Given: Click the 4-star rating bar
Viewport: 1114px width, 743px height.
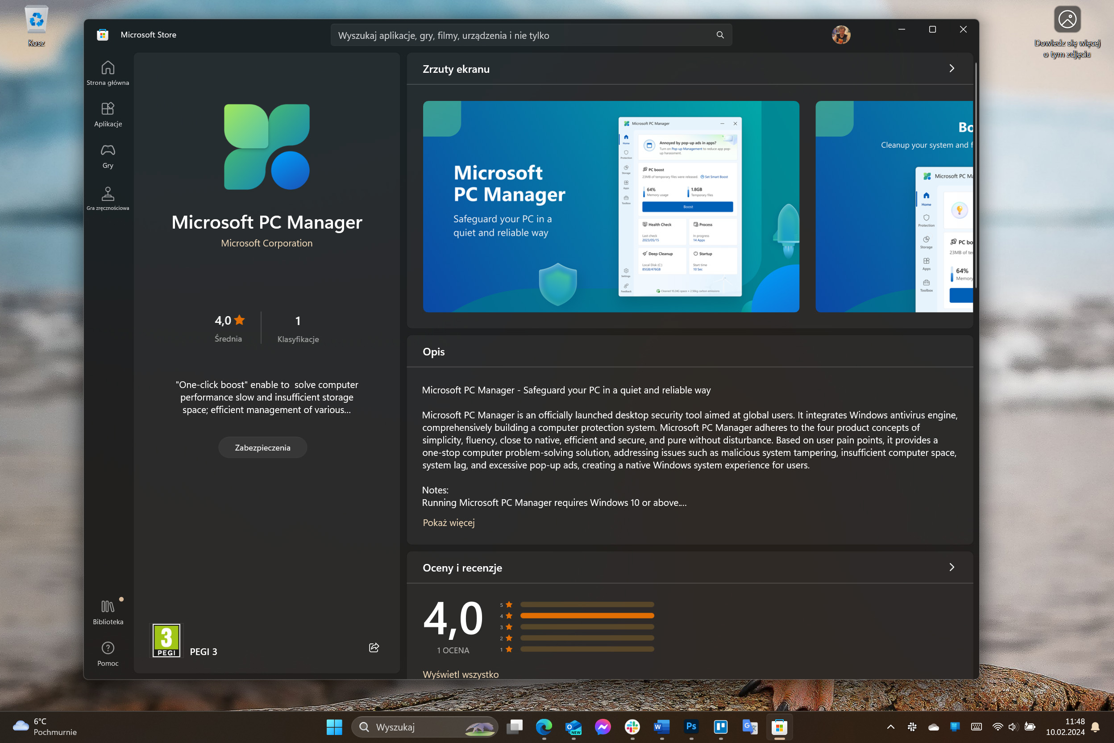Looking at the screenshot, I should (587, 616).
